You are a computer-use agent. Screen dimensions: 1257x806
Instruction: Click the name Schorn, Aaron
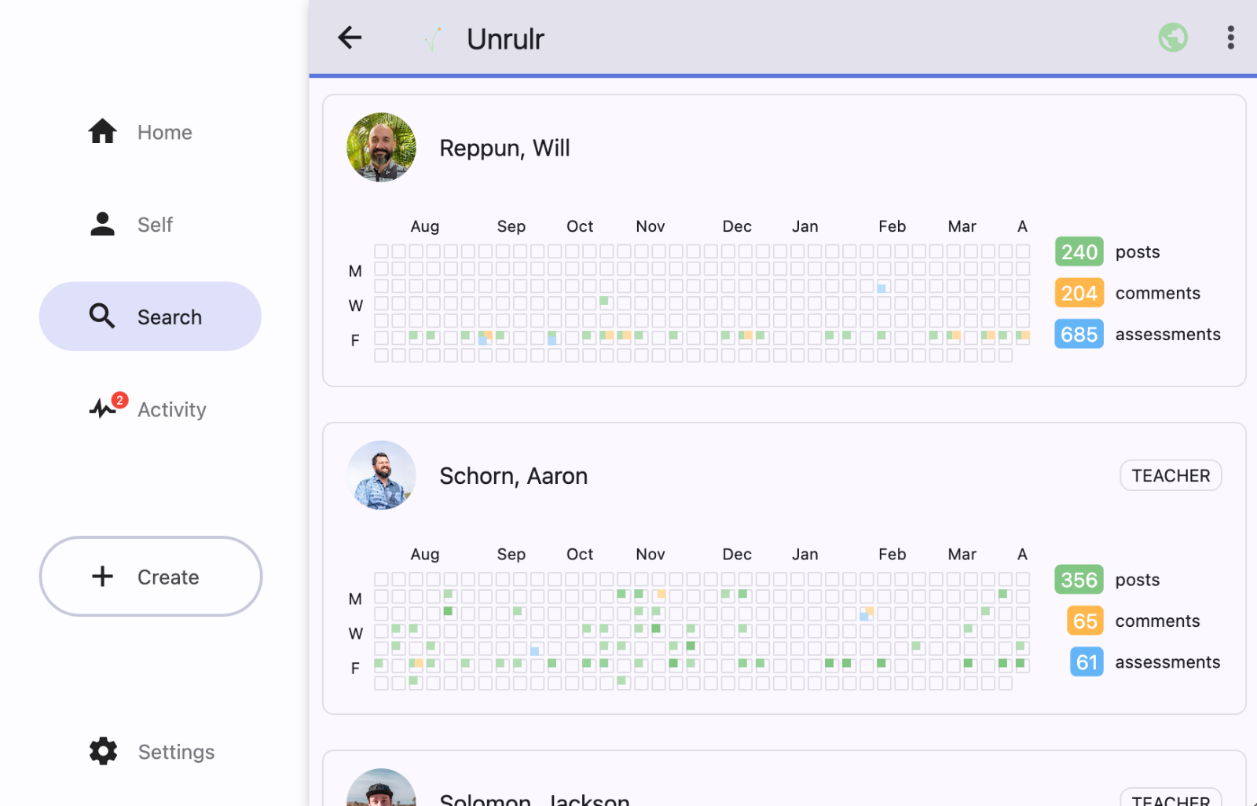tap(513, 476)
